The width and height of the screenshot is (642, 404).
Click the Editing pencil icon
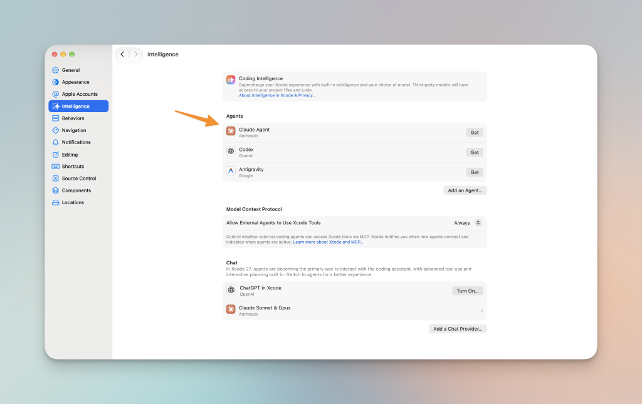pyautogui.click(x=56, y=155)
